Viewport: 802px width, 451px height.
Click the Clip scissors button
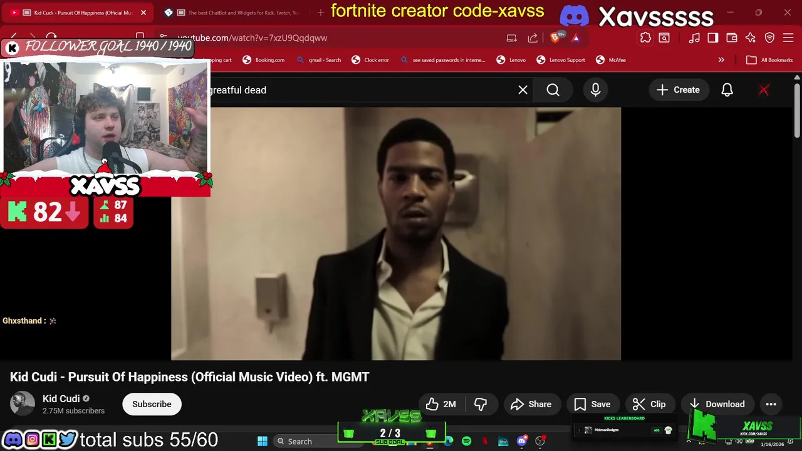coord(649,404)
